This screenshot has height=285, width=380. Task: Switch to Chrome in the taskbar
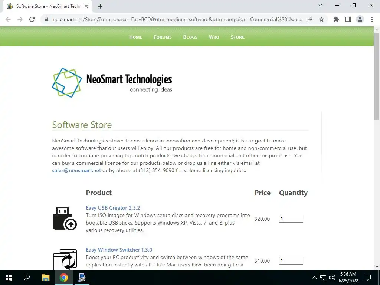(64, 278)
